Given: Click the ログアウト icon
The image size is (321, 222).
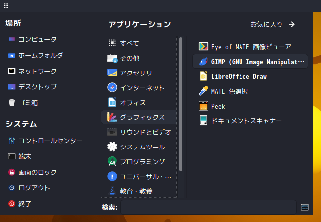Looking at the screenshot, I should click(x=12, y=188).
